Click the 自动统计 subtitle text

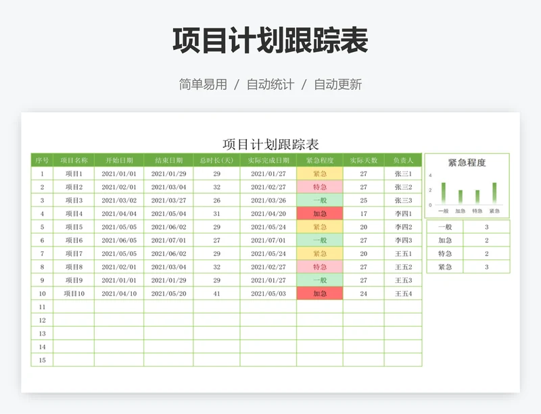[x=270, y=84]
